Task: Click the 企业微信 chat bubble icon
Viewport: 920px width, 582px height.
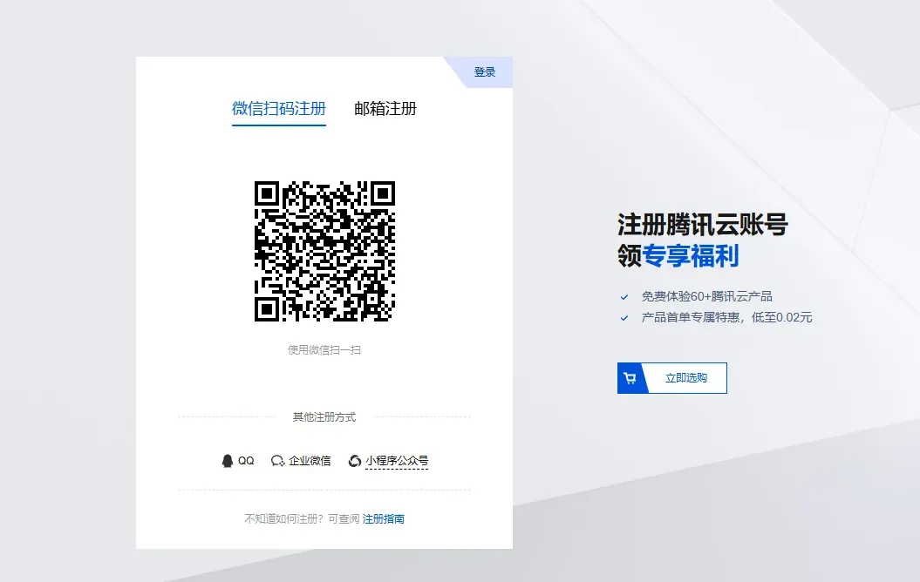Action: point(278,461)
